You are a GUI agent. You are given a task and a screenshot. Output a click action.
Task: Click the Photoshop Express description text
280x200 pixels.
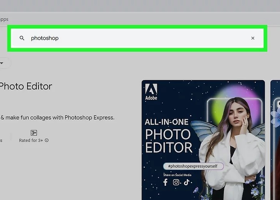pos(57,118)
